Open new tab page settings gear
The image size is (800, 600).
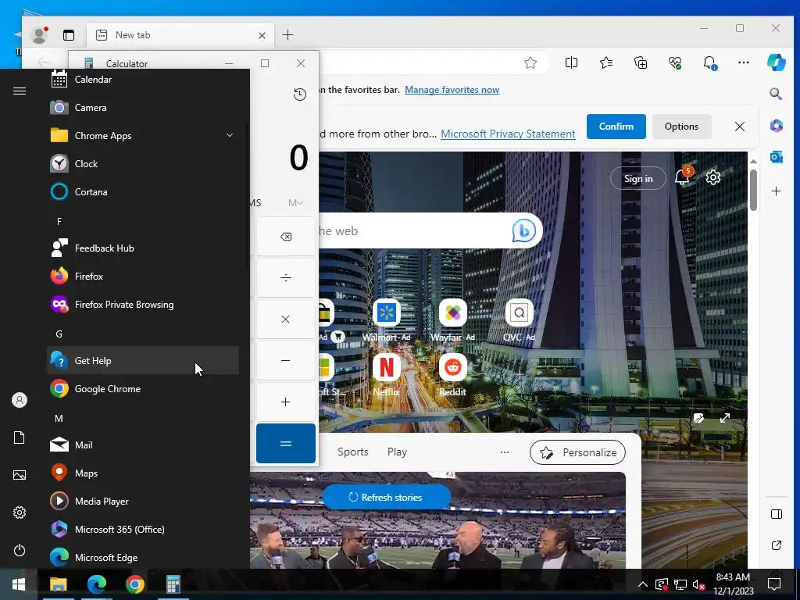pyautogui.click(x=713, y=177)
